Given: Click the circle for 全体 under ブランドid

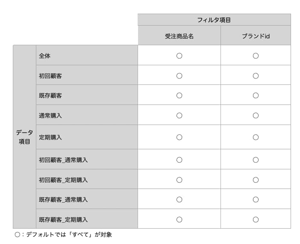Looking at the screenshot, I should 256,56.
